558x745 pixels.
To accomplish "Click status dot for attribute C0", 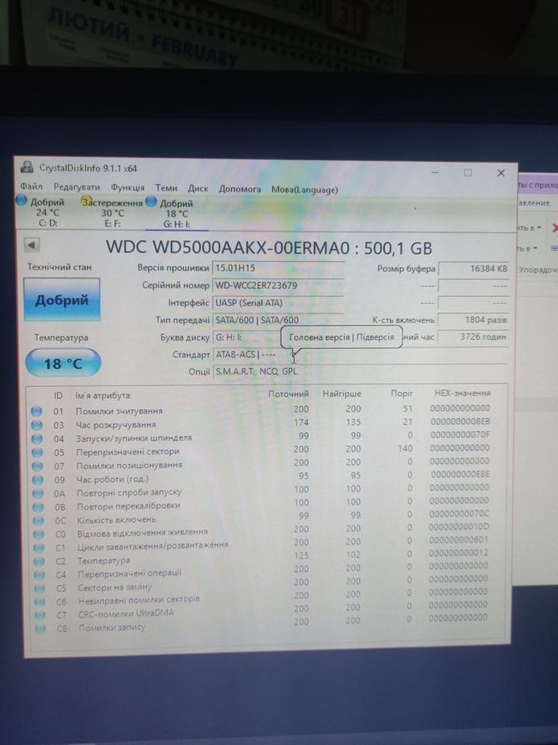I will [39, 535].
